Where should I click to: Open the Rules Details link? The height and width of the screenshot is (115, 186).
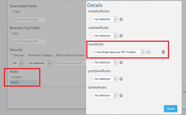click(x=14, y=82)
